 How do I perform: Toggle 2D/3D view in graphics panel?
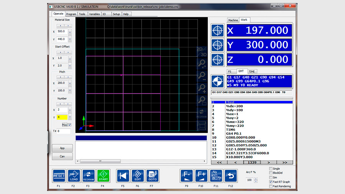(201, 52)
